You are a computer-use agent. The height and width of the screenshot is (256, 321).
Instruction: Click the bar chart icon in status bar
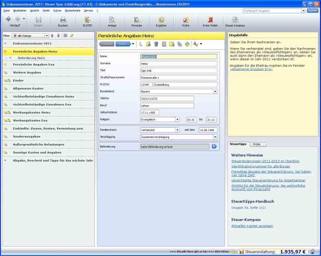click(242, 252)
